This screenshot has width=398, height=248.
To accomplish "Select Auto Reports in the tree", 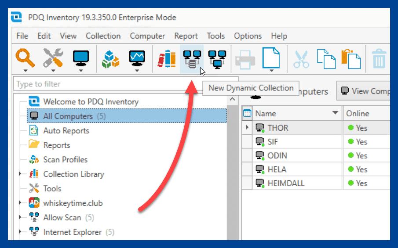I will coord(66,131).
